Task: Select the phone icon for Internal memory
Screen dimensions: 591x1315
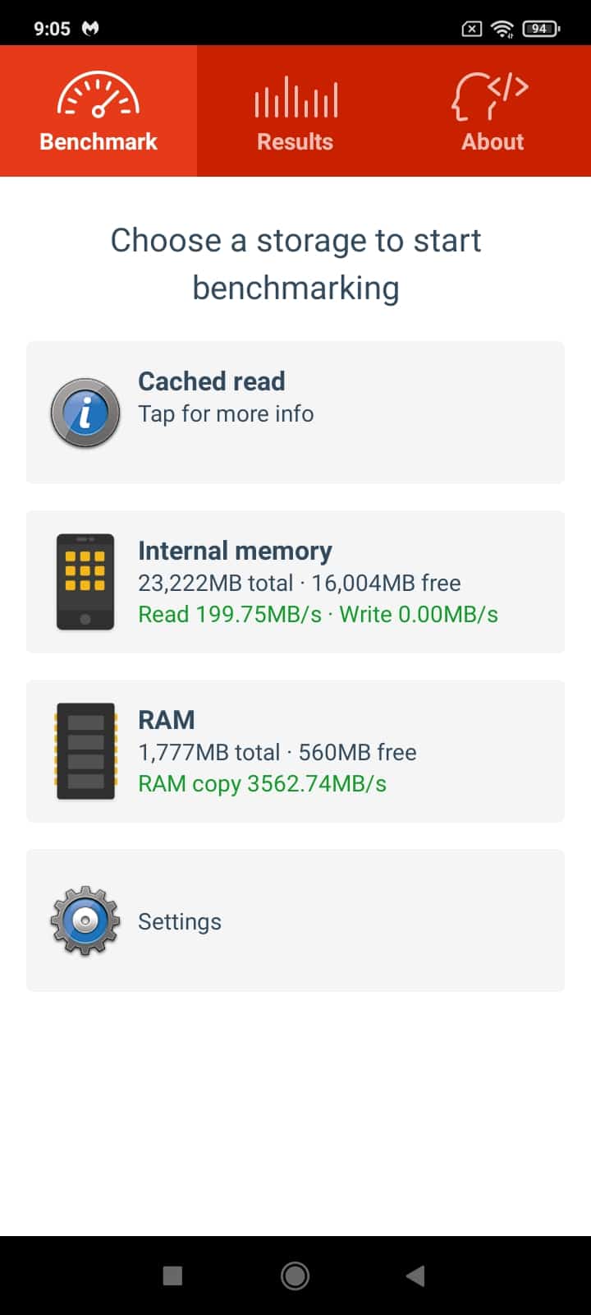Action: (x=85, y=582)
